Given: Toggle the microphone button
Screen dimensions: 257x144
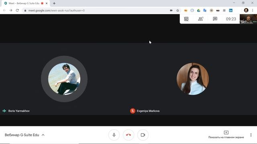Looking at the screenshot, I should point(114,135).
